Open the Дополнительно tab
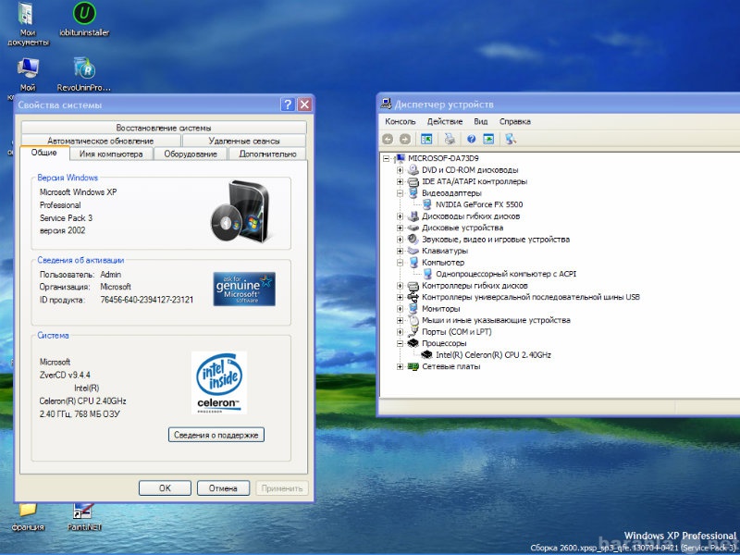Screen dimensions: 740x555 267,154
